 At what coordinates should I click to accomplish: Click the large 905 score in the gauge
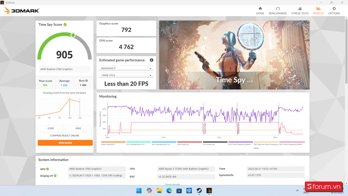pyautogui.click(x=64, y=55)
